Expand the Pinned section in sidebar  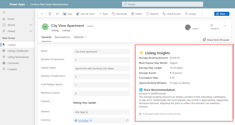[x=31, y=31]
